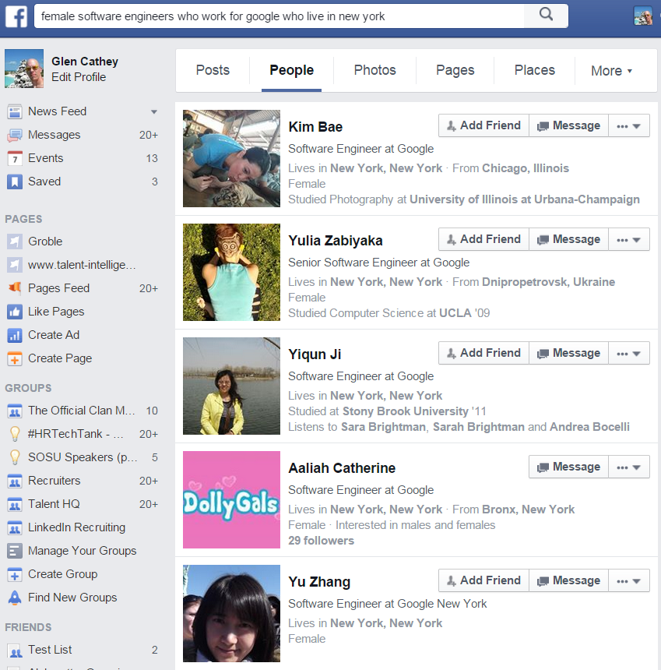Viewport: 661px width, 670px height.
Task: Open the More tab dropdown
Action: pos(611,70)
